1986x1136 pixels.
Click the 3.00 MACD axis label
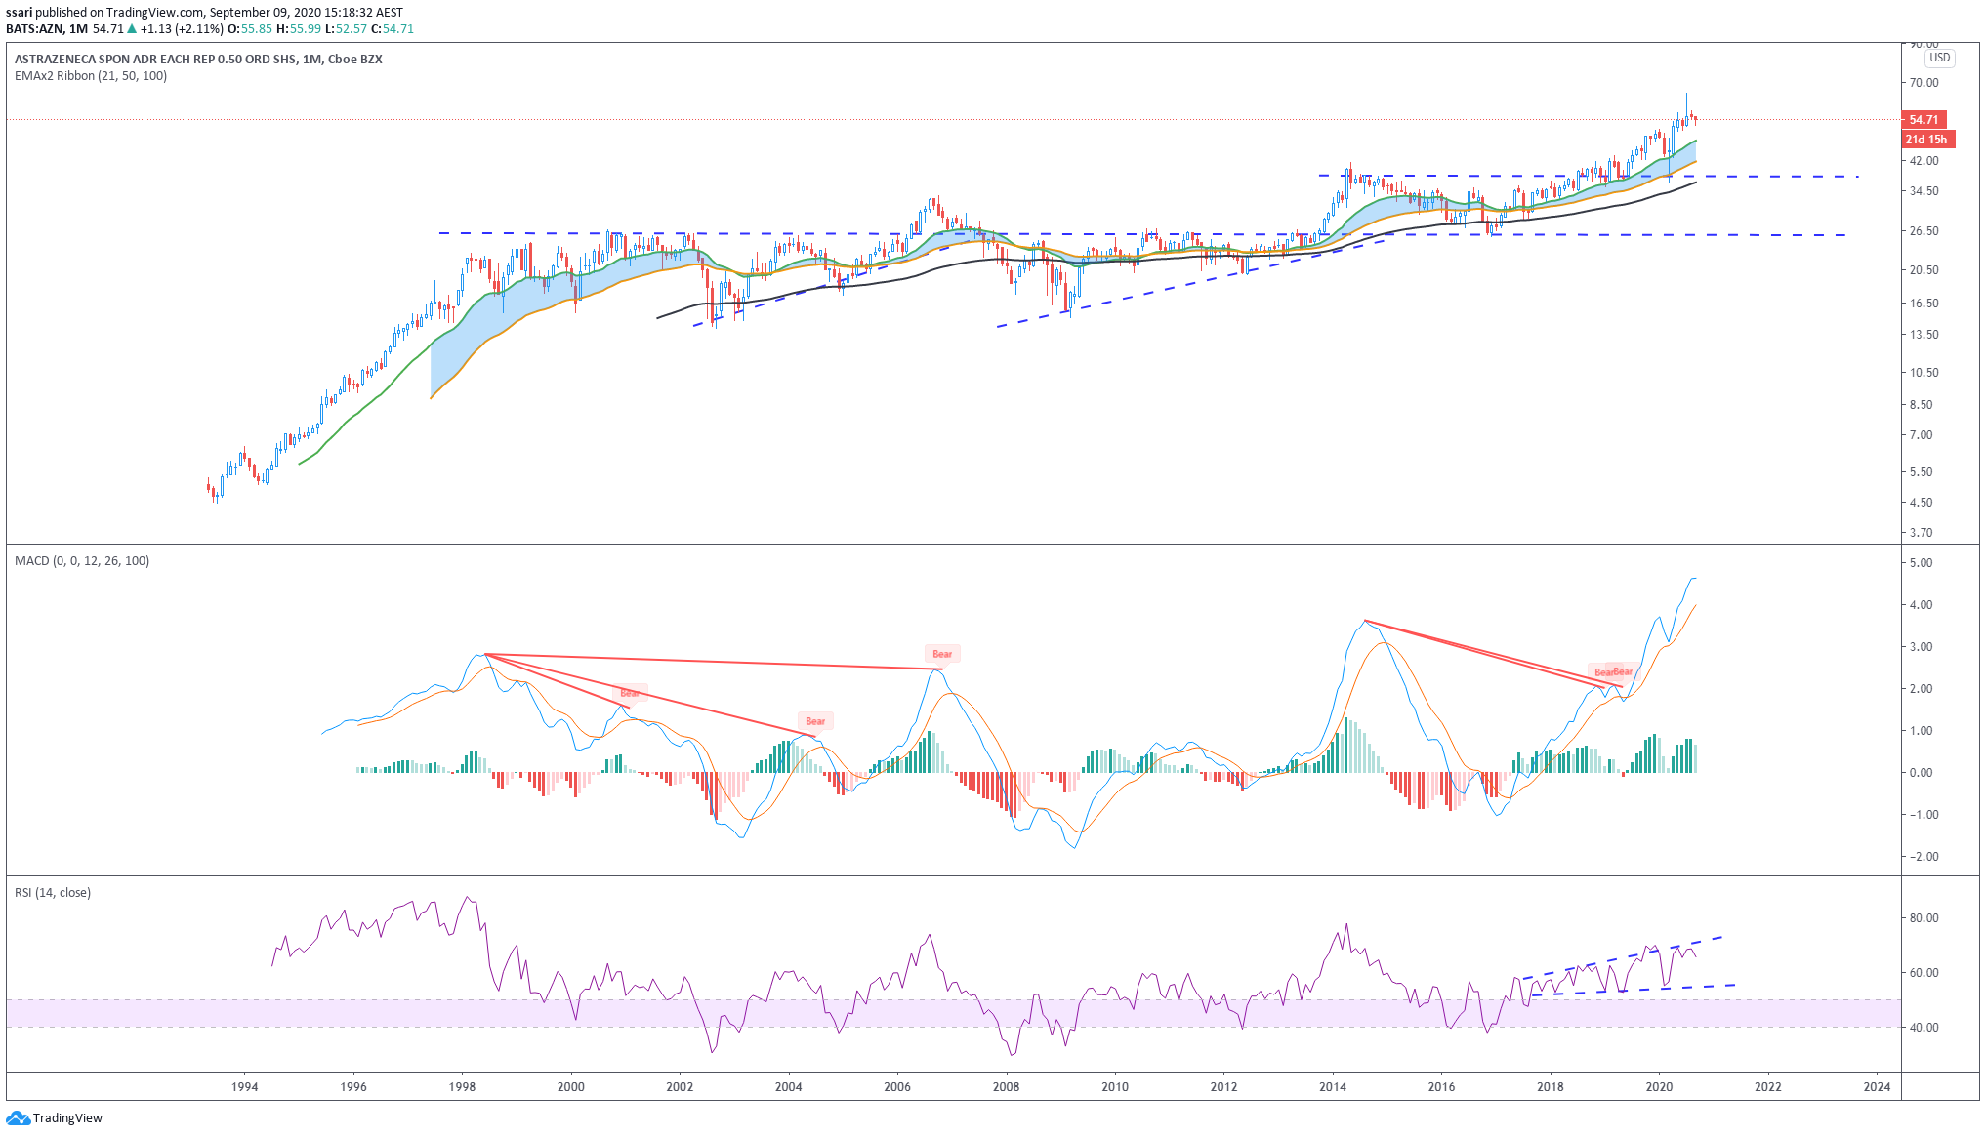click(1921, 647)
